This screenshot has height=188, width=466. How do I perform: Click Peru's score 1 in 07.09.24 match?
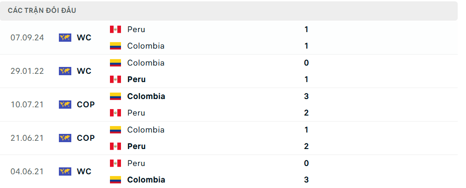(306, 29)
